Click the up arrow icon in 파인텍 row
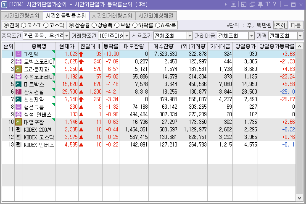 click(81, 54)
